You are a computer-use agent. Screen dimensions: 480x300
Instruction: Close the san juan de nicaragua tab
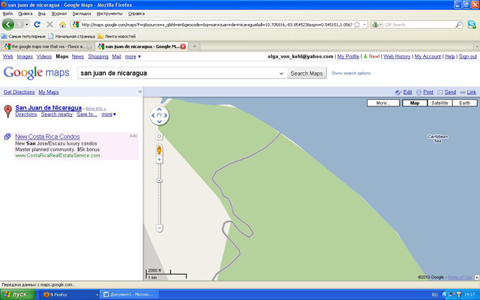pyautogui.click(x=183, y=46)
